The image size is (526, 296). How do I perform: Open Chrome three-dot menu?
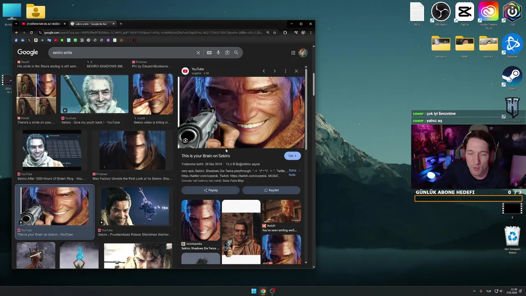311,32
